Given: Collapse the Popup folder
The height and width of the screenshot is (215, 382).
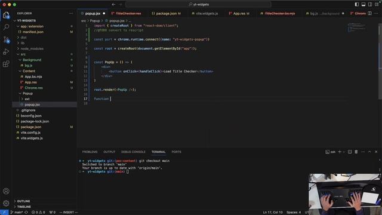Looking at the screenshot, I should point(27,93).
